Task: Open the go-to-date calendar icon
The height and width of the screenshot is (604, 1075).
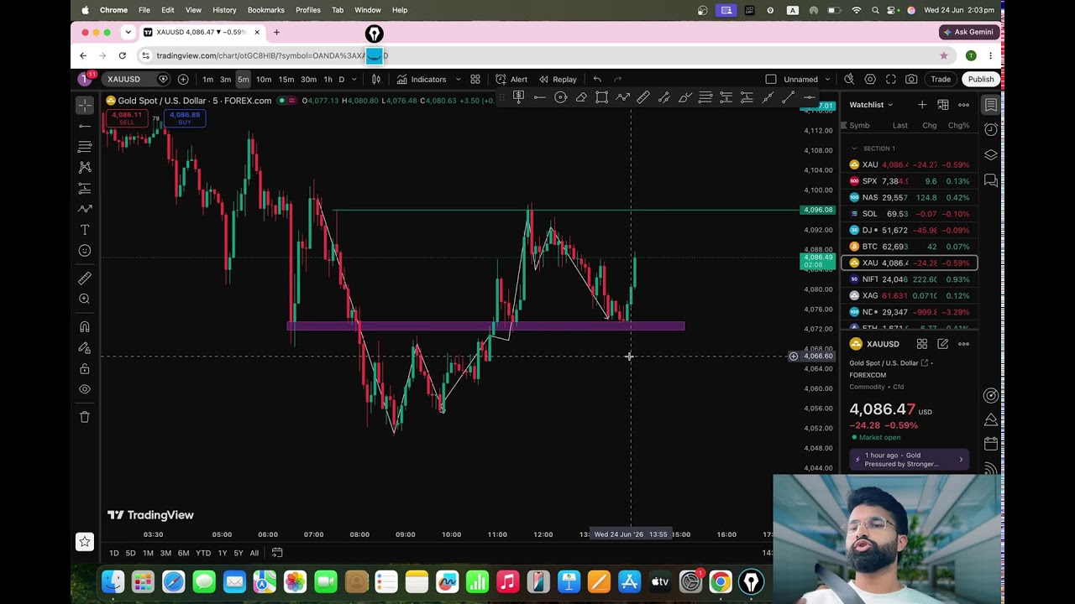Action: point(277,553)
